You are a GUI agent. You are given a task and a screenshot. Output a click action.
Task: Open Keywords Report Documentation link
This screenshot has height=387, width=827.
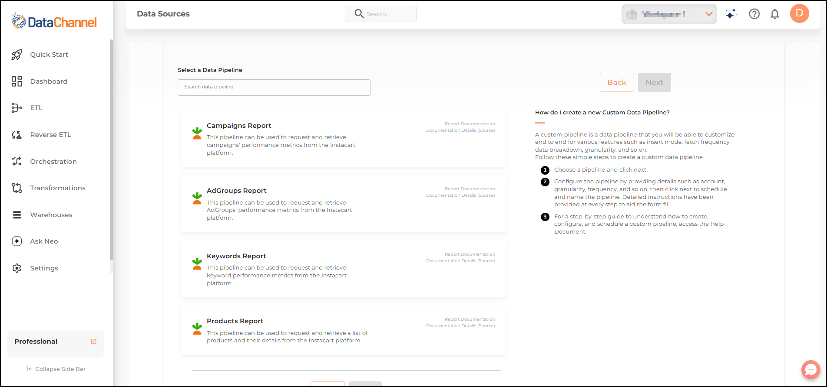click(470, 254)
